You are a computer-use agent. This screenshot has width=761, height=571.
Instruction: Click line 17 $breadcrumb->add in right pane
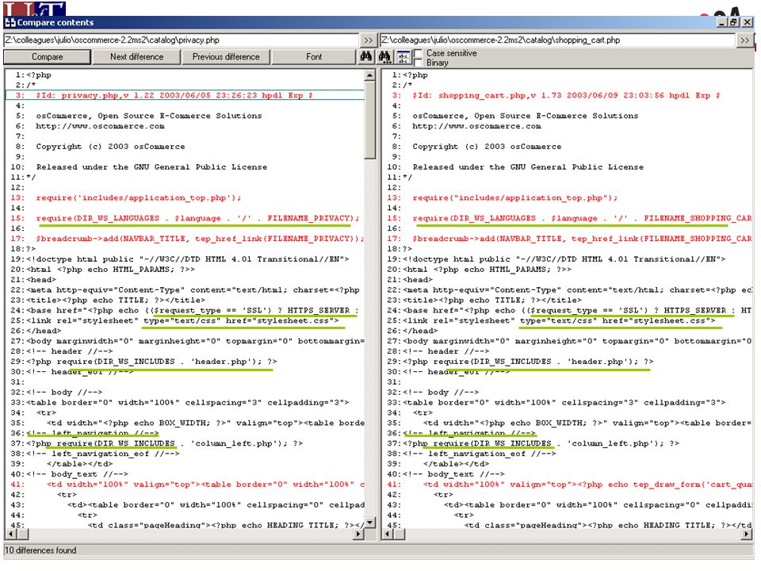tap(568, 239)
